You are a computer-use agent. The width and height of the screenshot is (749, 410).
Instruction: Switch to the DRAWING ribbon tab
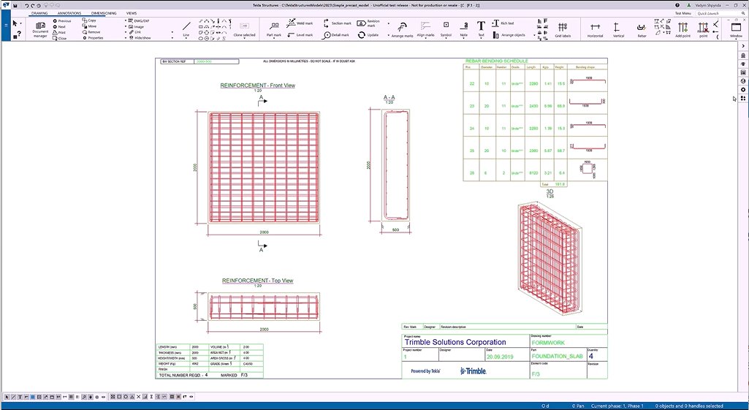tap(39, 13)
